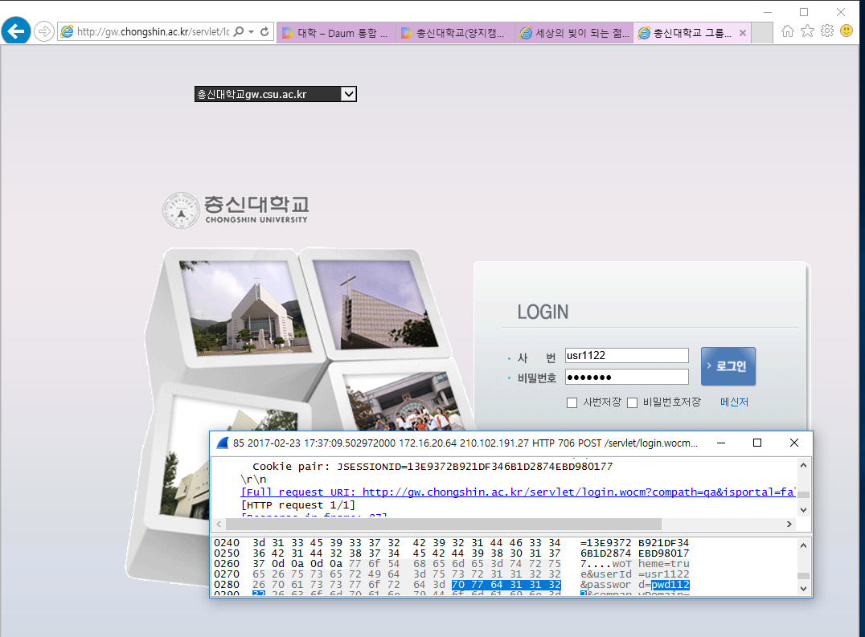Switch to the 총신대학교(양지캠 tab

point(455,33)
